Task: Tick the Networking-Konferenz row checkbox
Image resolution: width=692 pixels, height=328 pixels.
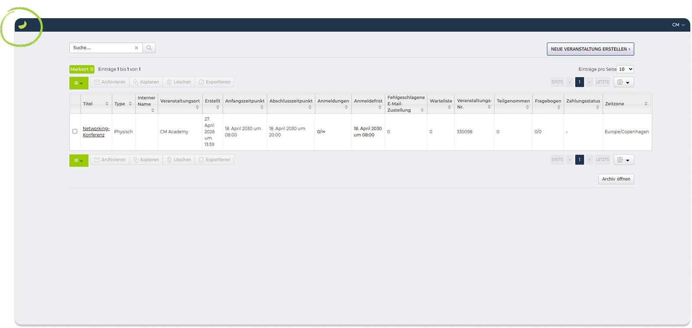Action: click(75, 132)
